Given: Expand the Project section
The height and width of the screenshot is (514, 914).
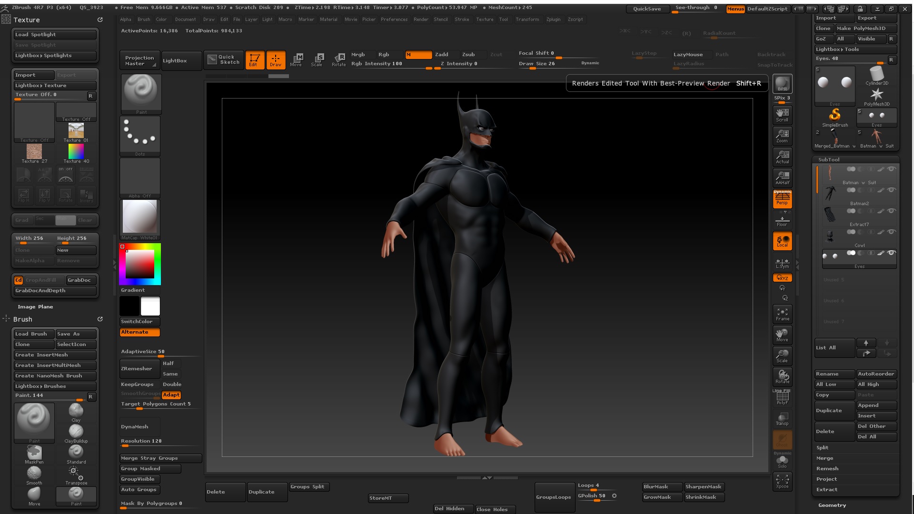Looking at the screenshot, I should 826,479.
